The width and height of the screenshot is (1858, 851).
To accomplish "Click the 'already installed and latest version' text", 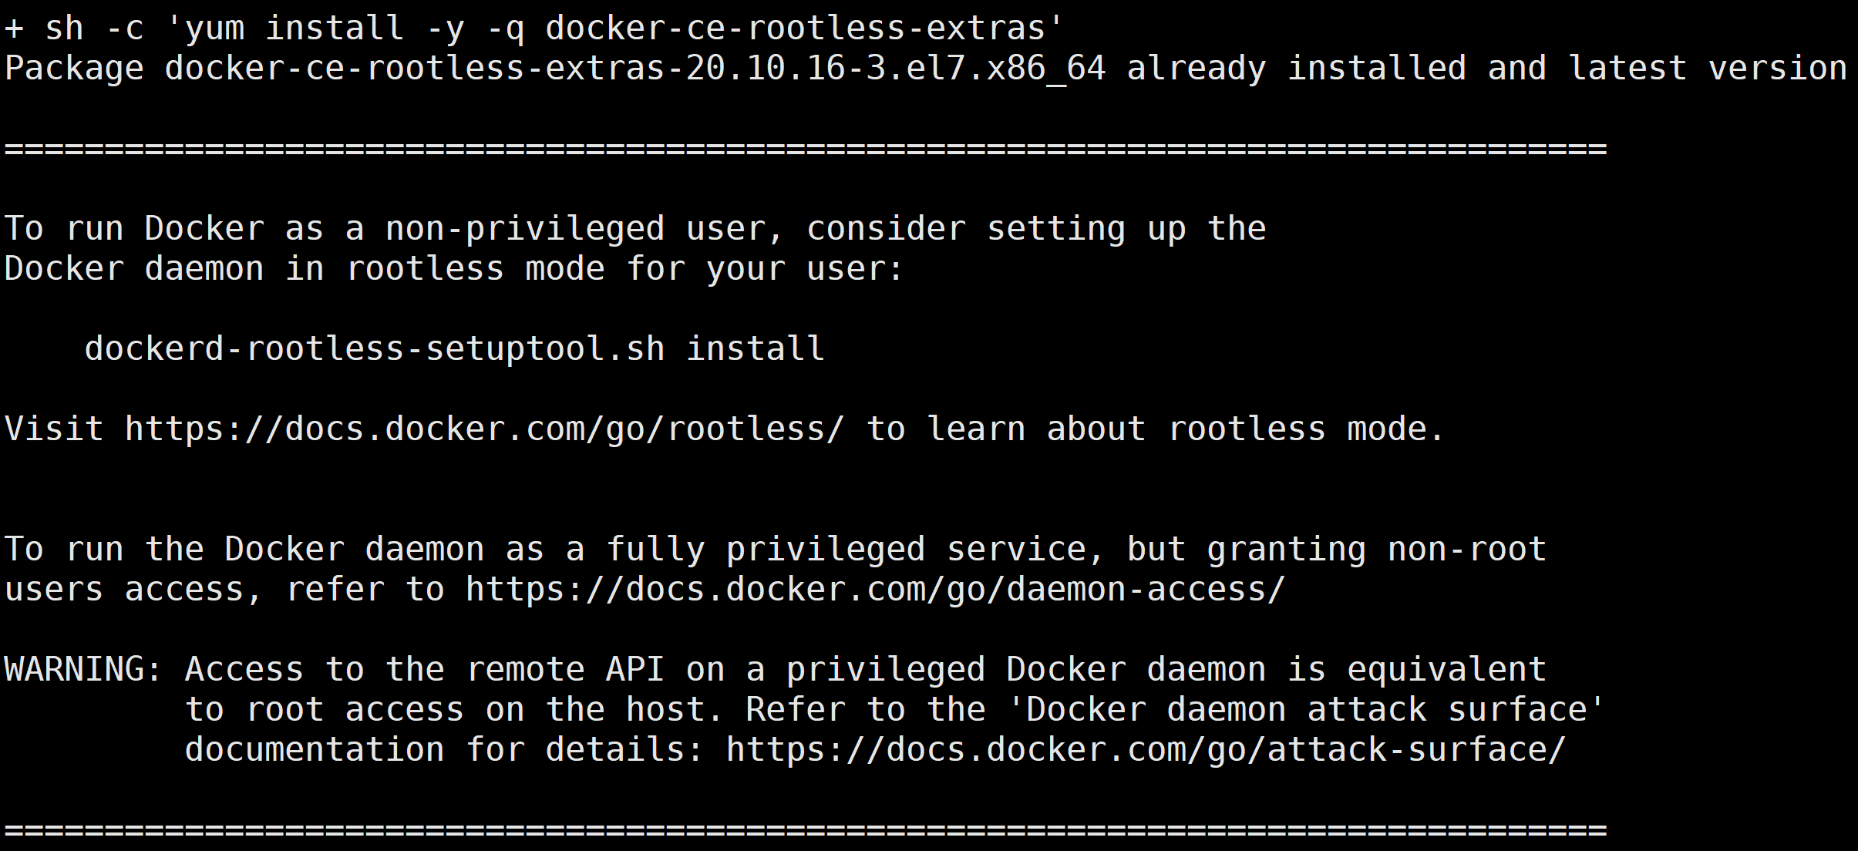I will (x=1487, y=68).
